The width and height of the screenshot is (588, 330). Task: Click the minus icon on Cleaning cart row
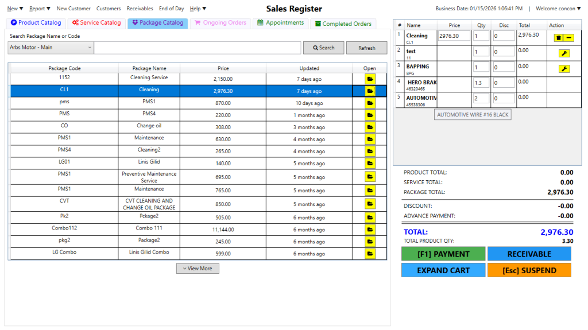tap(568, 37)
